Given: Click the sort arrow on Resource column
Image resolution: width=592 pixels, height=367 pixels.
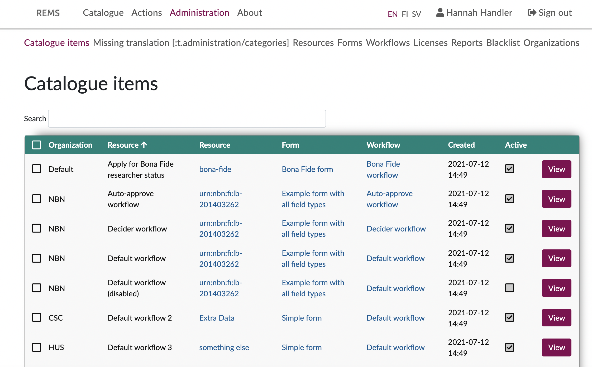Looking at the screenshot, I should (144, 145).
